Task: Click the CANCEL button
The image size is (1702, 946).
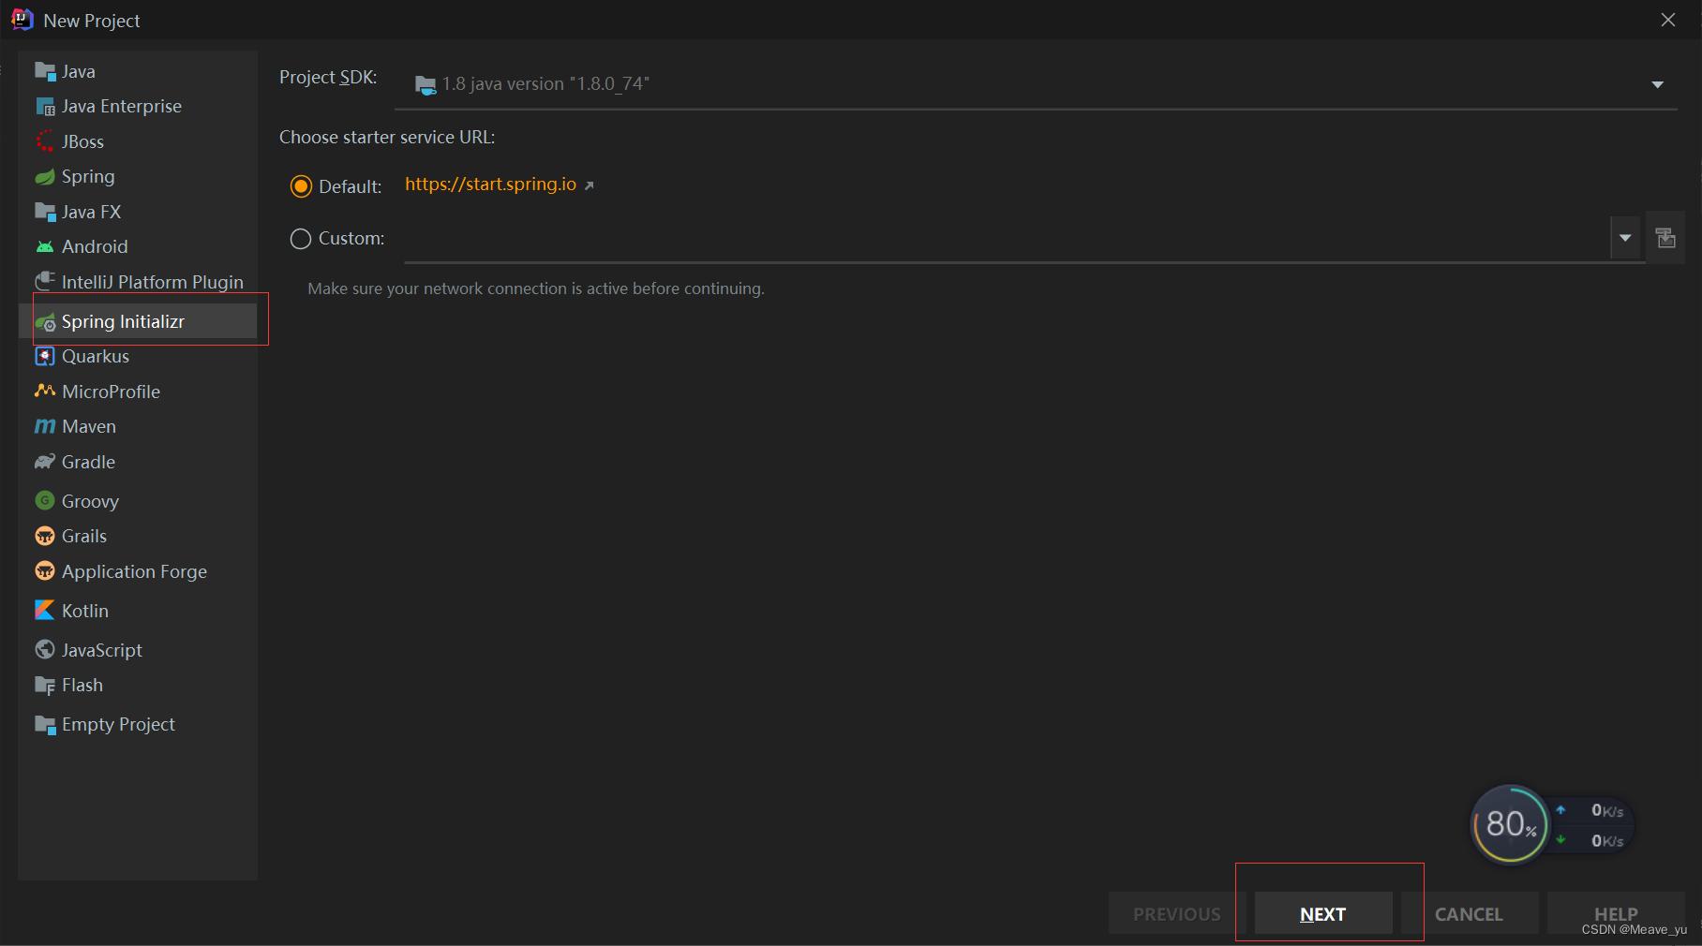Action: 1469,913
